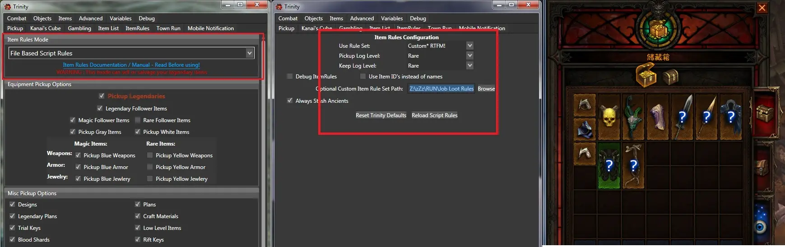Open Debug tab in right Trinity window

pyautogui.click(x=418, y=18)
